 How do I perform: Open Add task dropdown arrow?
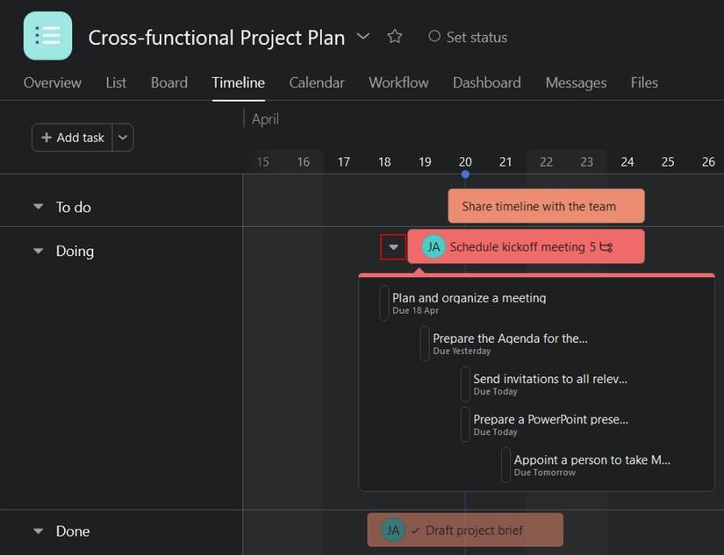[123, 138]
